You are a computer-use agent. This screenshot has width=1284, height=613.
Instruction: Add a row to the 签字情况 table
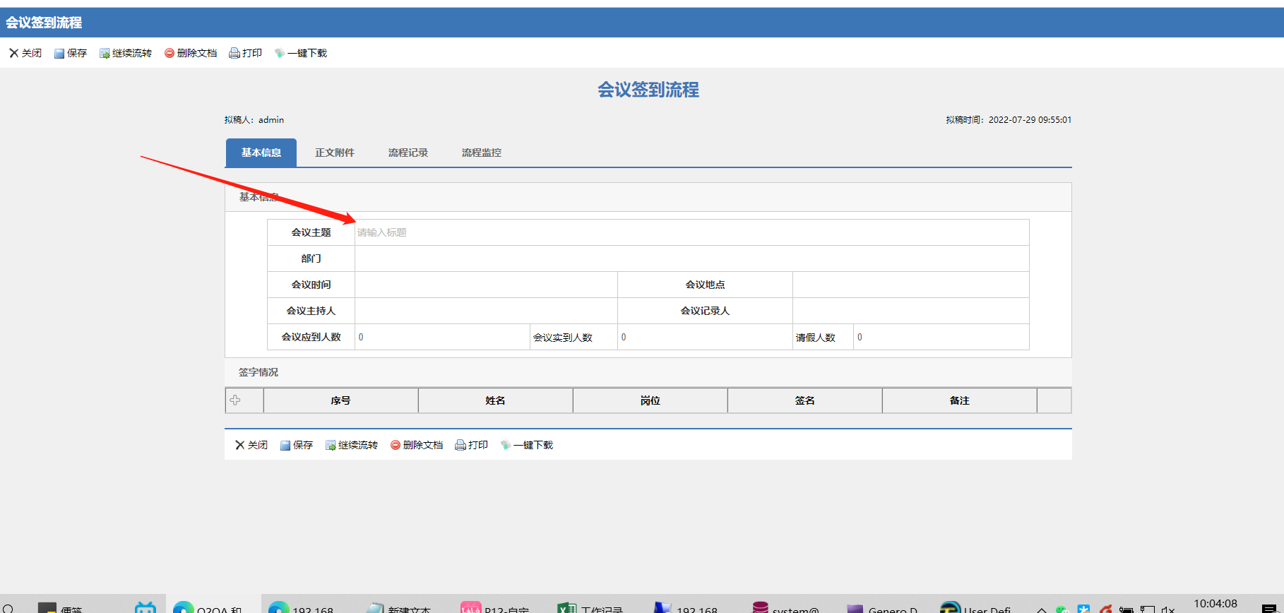[x=235, y=400]
